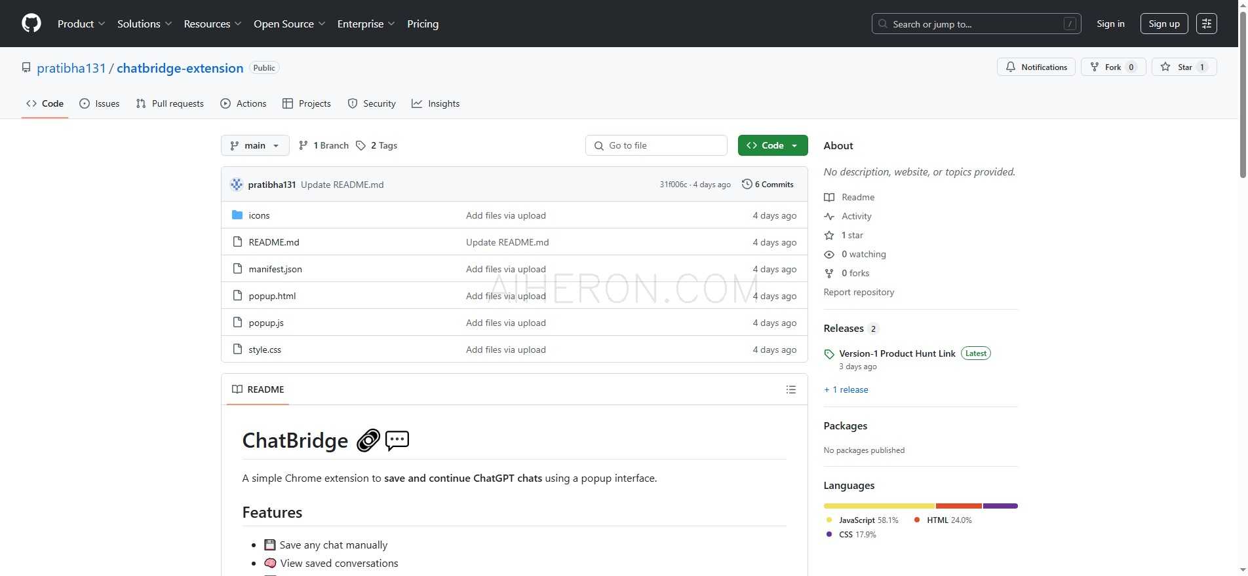Click the popup.js file icon
The height and width of the screenshot is (576, 1248).
(237, 323)
